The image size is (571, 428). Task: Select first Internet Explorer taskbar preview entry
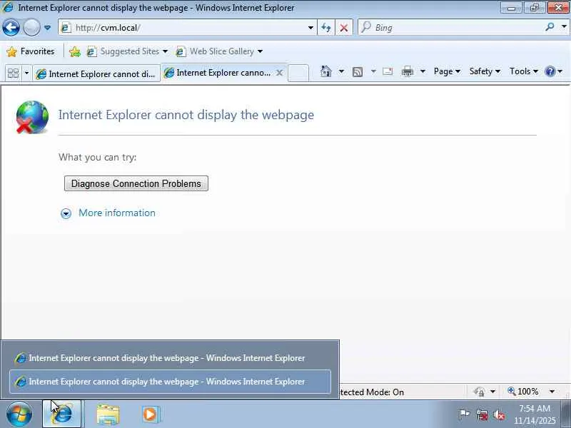[x=170, y=358]
